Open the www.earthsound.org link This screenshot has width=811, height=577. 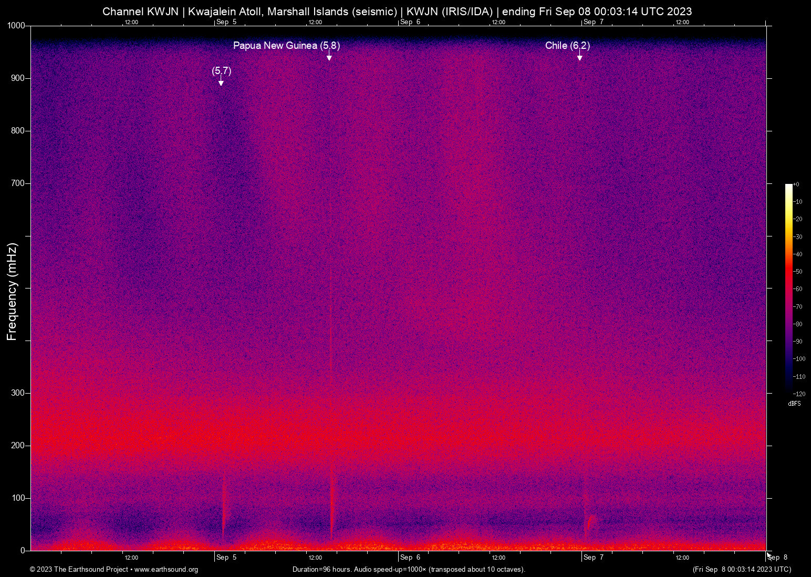[168, 570]
